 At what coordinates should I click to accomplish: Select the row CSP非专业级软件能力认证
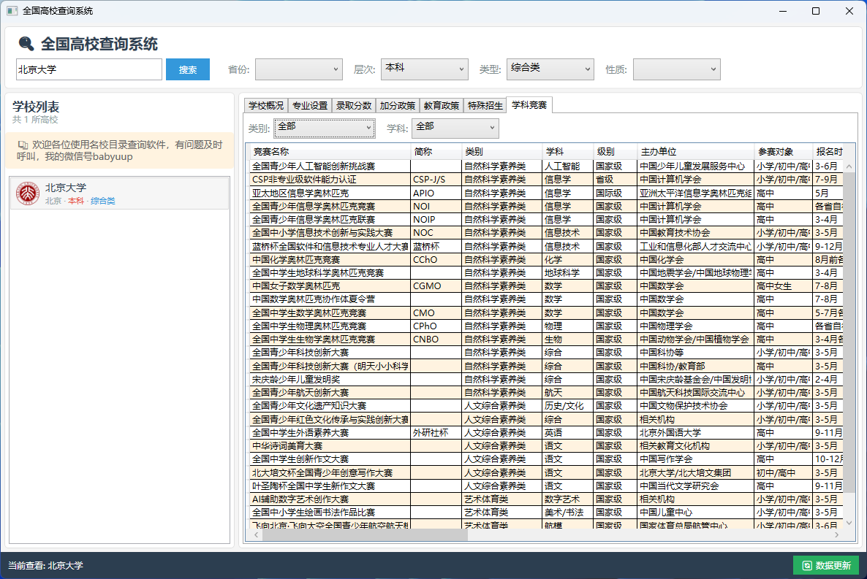coord(546,179)
